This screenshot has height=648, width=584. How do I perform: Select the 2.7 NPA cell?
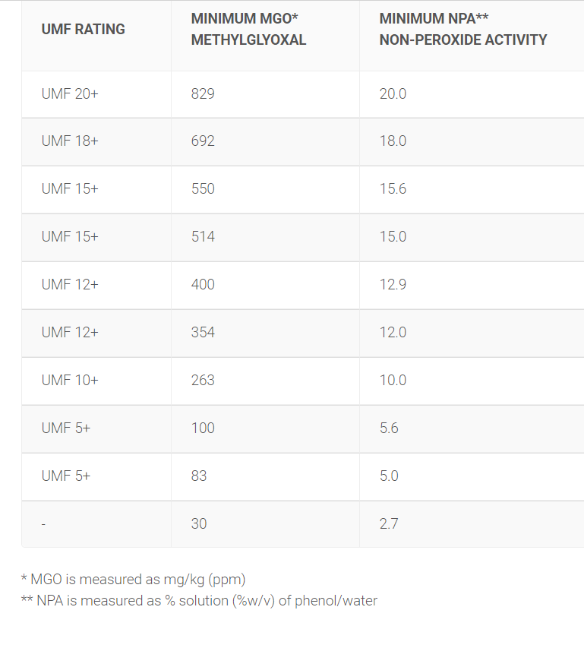tap(389, 523)
